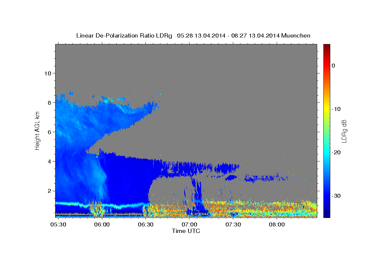
Task: Click the "4" height axis tick label
Action: coord(49,161)
